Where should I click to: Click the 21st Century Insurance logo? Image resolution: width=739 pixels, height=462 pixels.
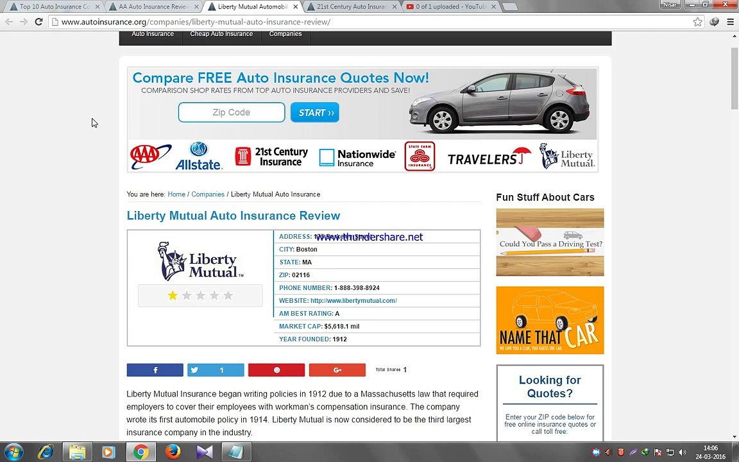tap(271, 157)
